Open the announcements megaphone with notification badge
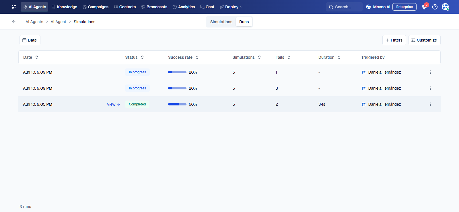The image size is (459, 212). click(425, 7)
